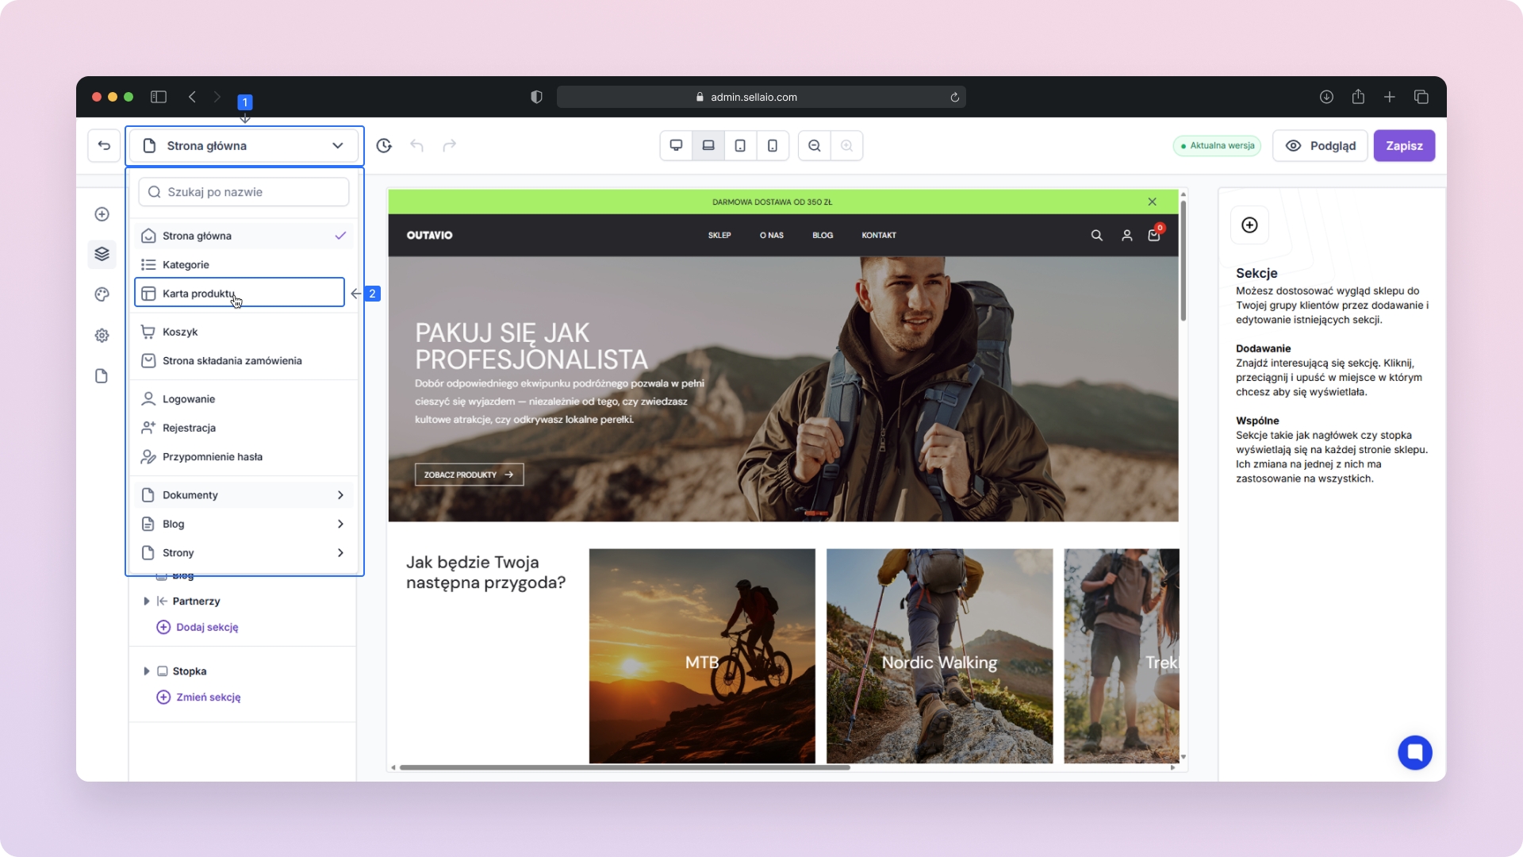Viewport: 1523px width, 857px height.
Task: Click the Dodaj sekcję link
Action: (x=207, y=627)
